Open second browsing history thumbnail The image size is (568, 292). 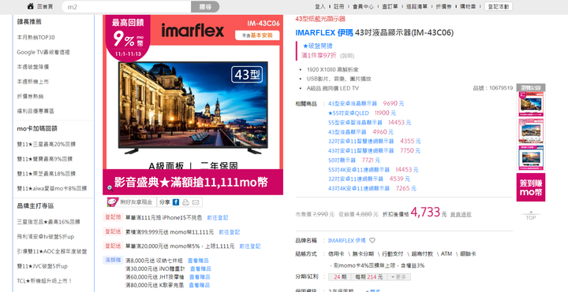point(531,131)
